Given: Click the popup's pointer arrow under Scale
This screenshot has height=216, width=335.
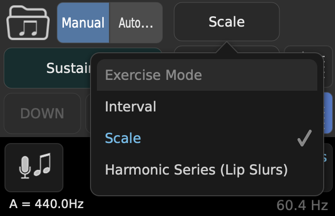Looking at the screenshot, I should [x=227, y=47].
